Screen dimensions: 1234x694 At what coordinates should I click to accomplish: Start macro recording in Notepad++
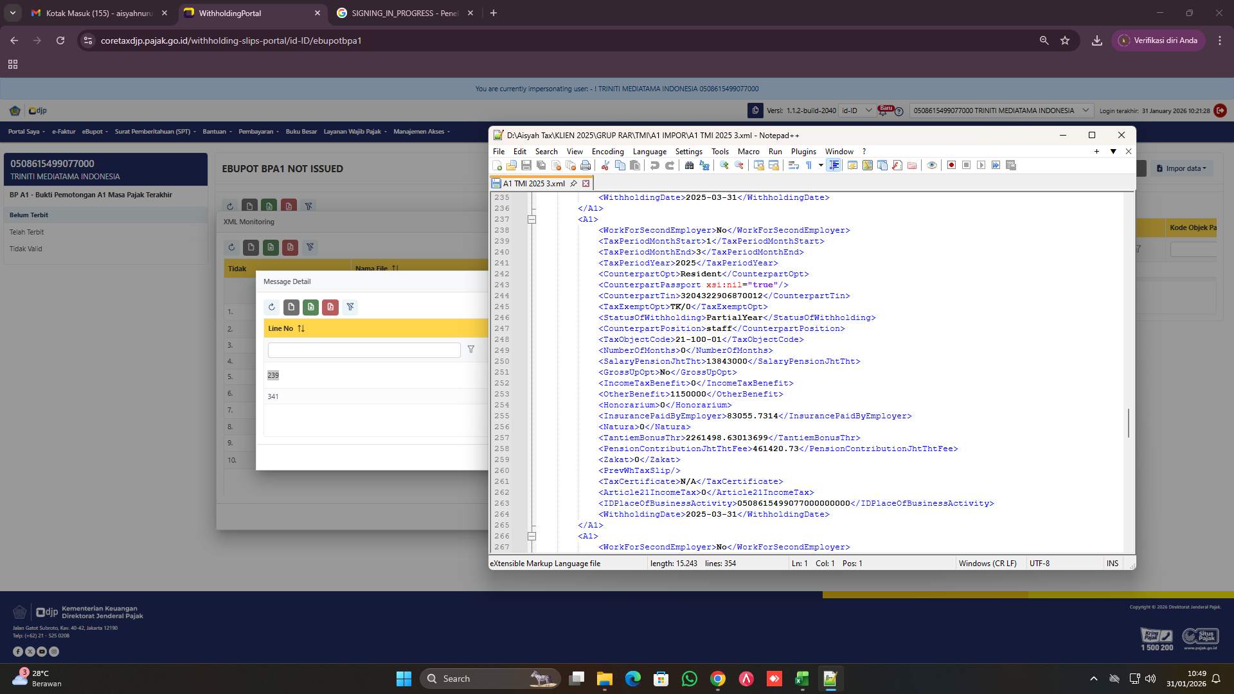pos(951,165)
